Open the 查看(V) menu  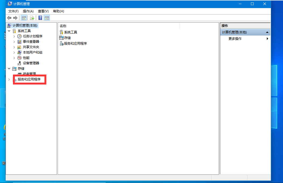(43, 11)
